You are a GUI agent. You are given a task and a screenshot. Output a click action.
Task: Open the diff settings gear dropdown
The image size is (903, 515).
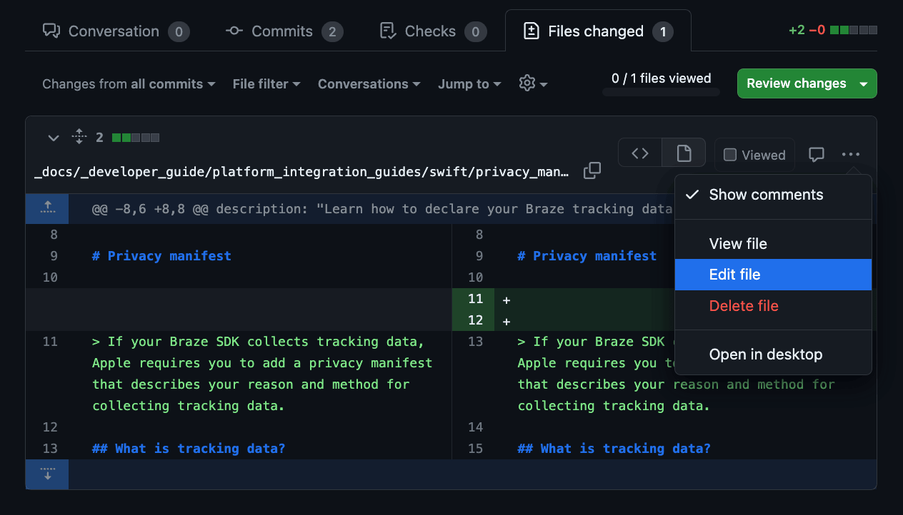coord(533,83)
